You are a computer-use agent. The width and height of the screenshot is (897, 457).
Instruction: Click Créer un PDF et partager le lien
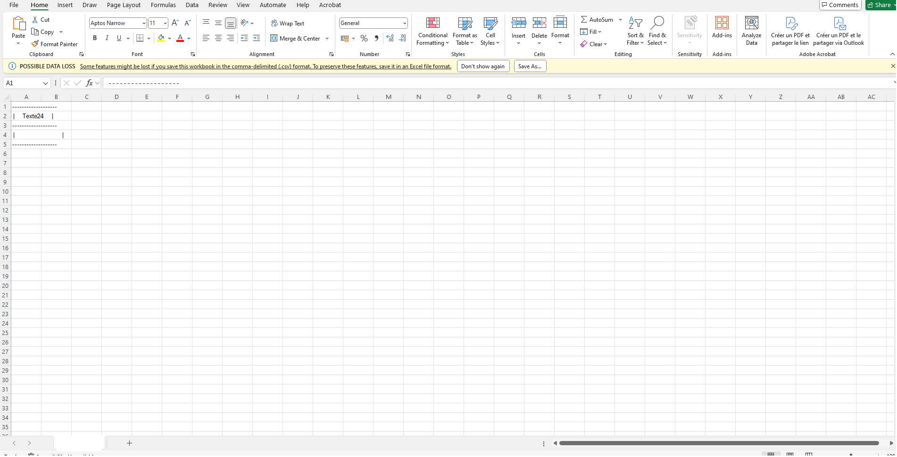click(790, 31)
